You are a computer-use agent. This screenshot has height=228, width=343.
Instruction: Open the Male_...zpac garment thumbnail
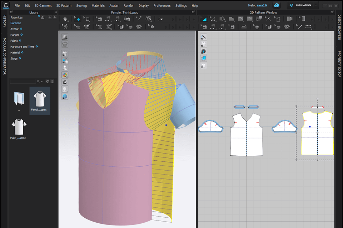(x=19, y=128)
